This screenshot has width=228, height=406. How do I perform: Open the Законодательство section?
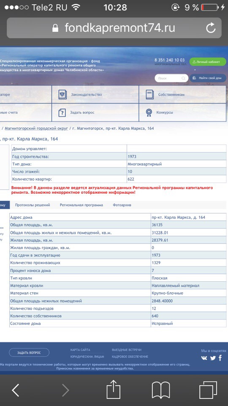tap(95, 94)
